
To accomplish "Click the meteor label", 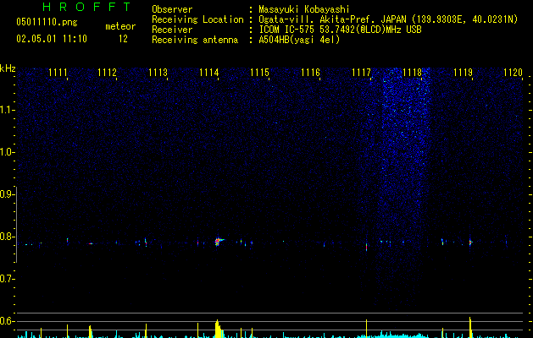I will tap(120, 26).
